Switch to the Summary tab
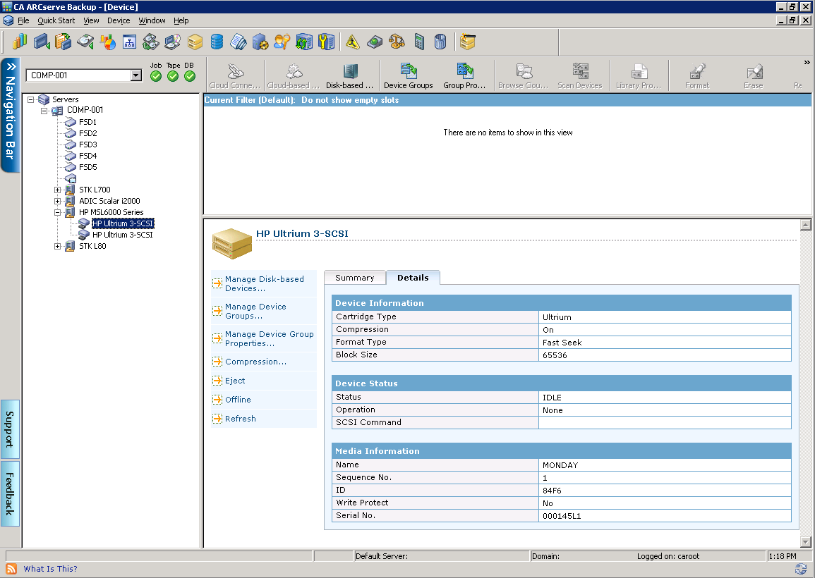The height and width of the screenshot is (578, 815). point(354,277)
